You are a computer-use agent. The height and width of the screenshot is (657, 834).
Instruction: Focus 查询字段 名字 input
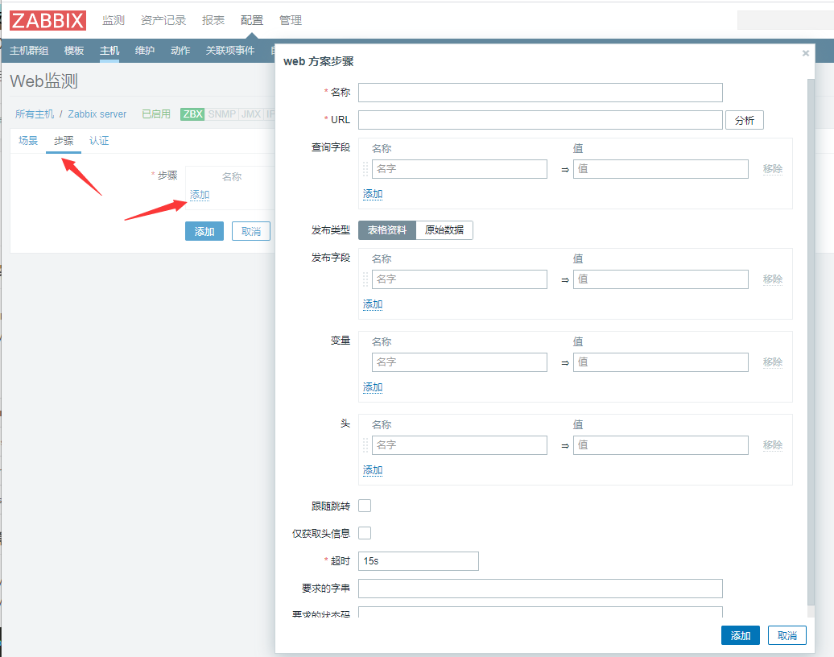(460, 169)
